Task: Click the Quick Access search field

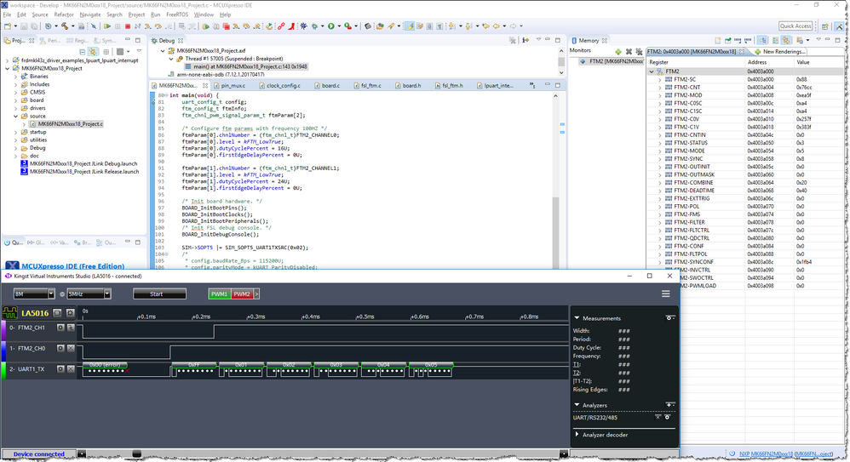Action: pyautogui.click(x=795, y=26)
